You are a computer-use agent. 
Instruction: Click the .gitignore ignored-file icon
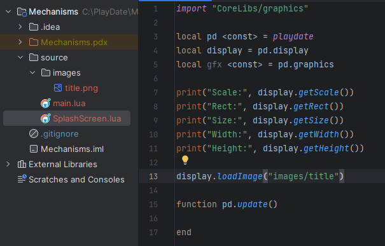(x=34, y=133)
